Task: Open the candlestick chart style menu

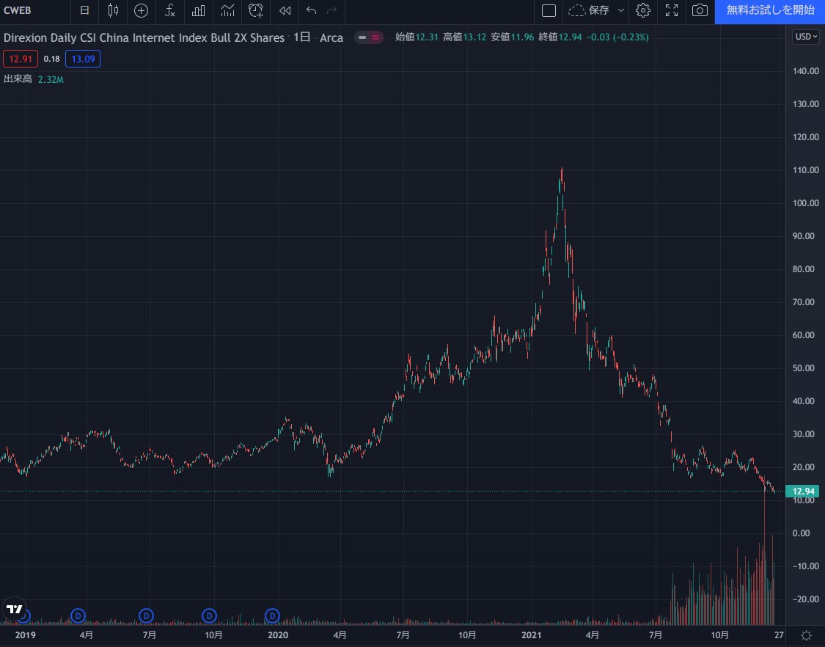Action: point(113,10)
